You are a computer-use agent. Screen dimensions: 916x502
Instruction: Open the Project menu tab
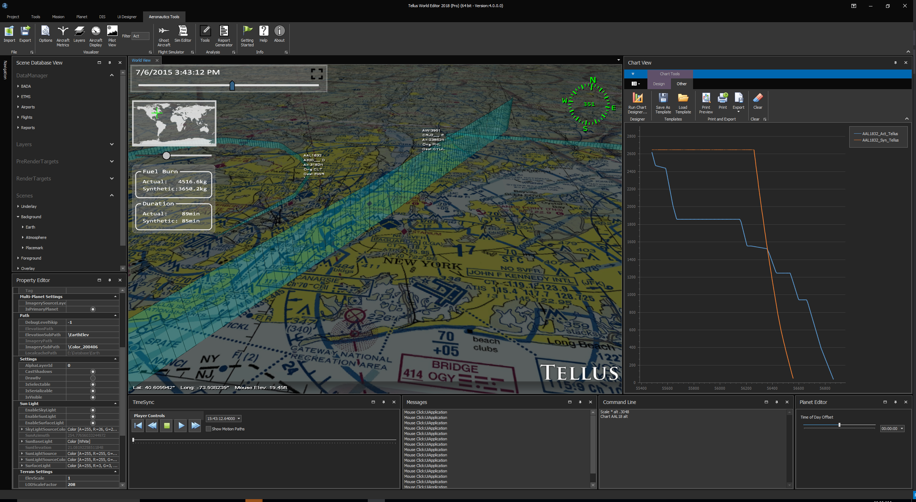tap(13, 17)
